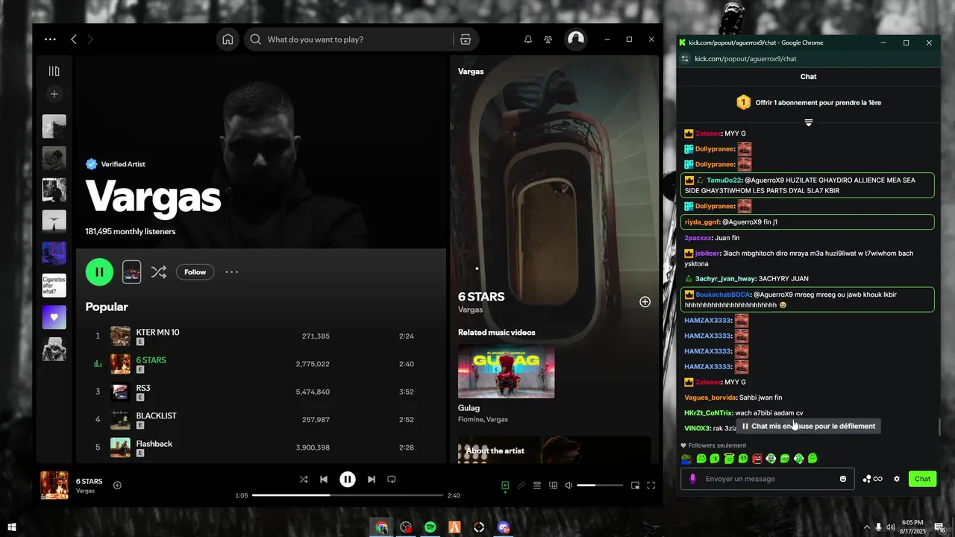Open Spotify Home
This screenshot has height=537, width=955.
pos(228,40)
